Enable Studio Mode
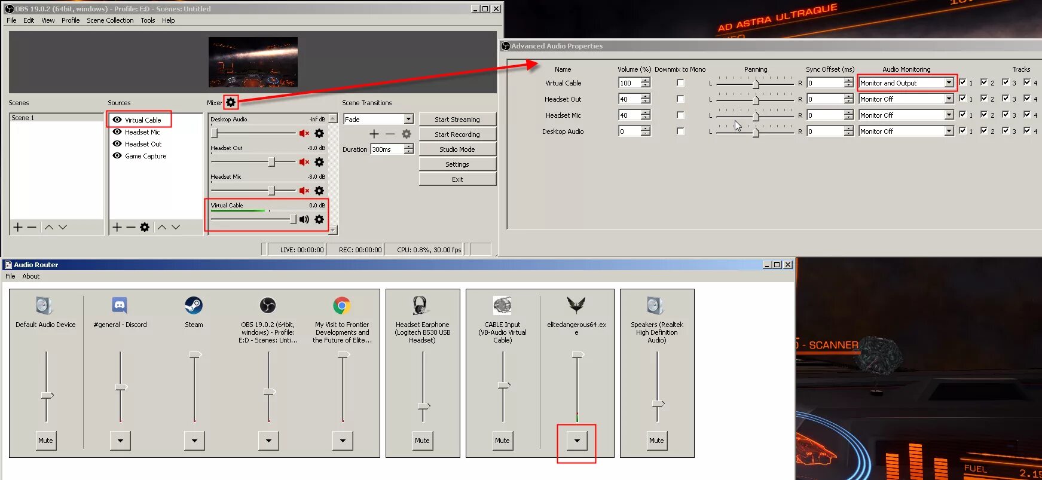 pos(457,149)
